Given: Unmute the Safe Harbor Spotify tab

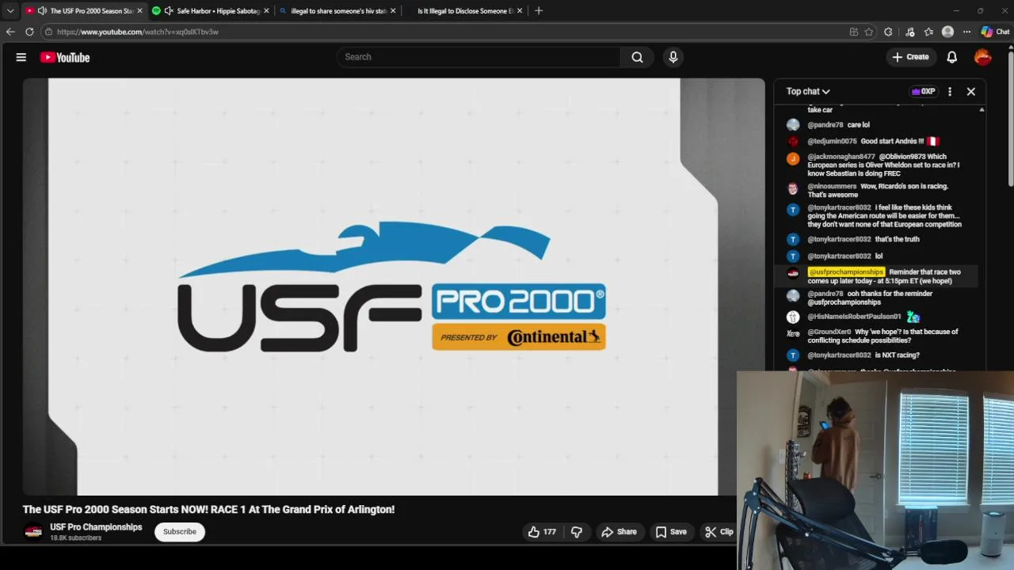Looking at the screenshot, I should (x=169, y=11).
